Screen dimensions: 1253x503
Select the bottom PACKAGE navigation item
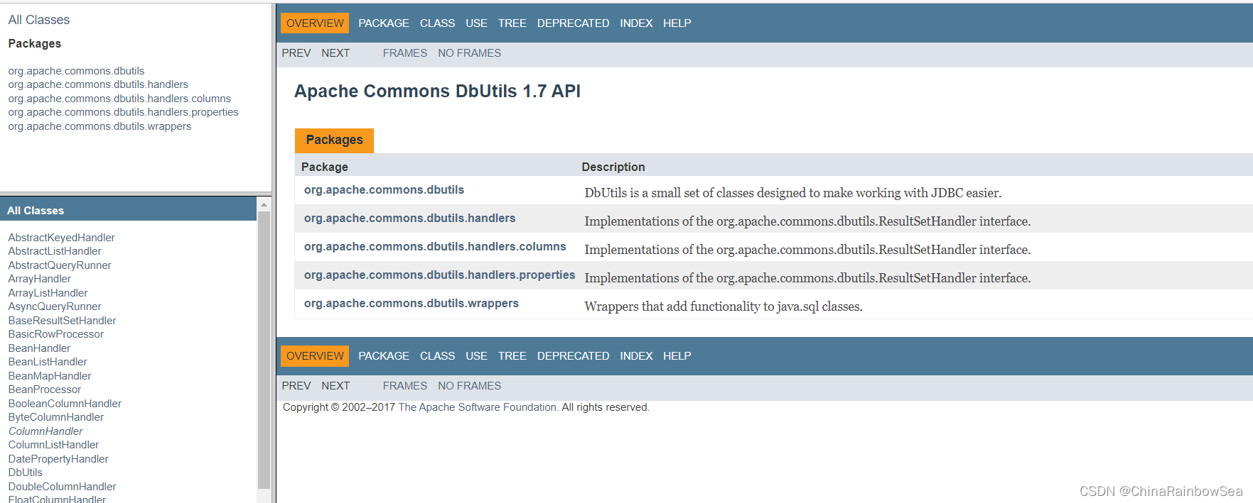pyautogui.click(x=384, y=355)
